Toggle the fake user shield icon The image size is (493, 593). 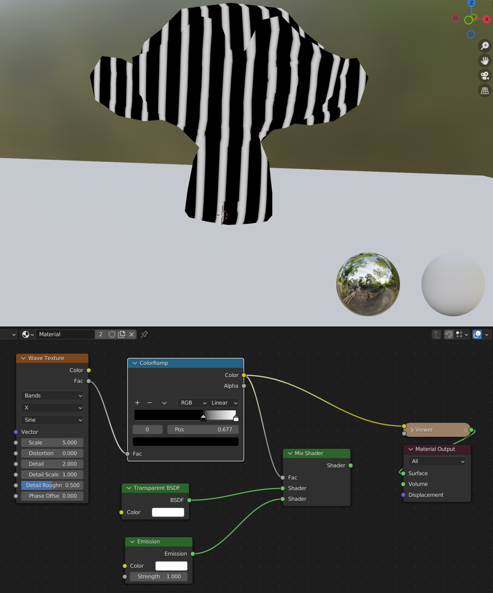pos(112,334)
